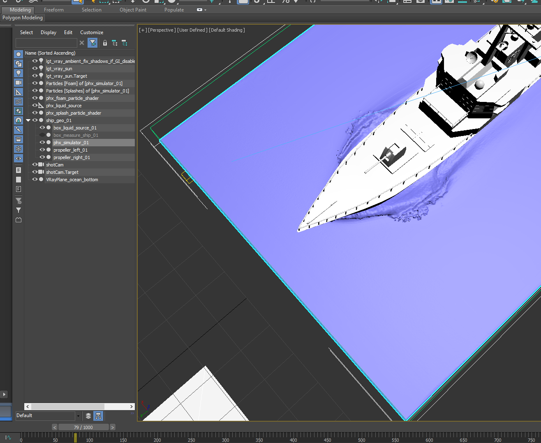Click the 79 / 1000 time slider

pyautogui.click(x=83, y=427)
